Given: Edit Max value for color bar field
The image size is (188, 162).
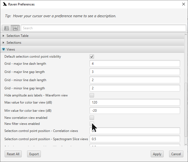Looking at the screenshot, I should coord(135,102).
